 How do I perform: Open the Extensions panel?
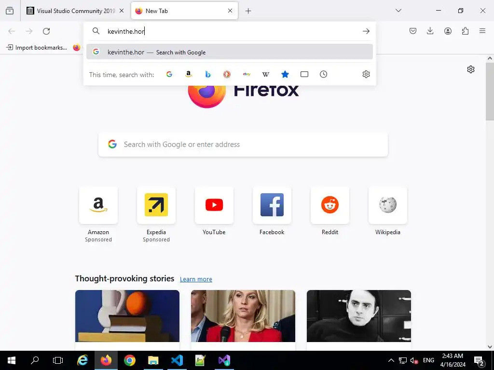(x=465, y=31)
